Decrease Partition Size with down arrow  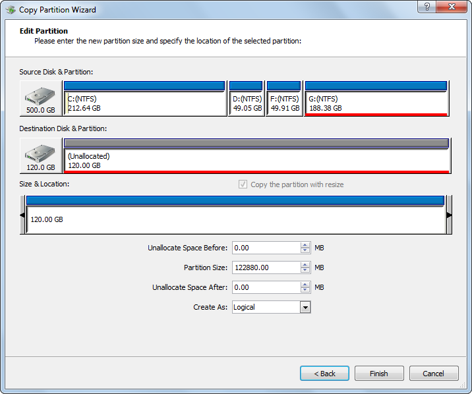pyautogui.click(x=305, y=270)
